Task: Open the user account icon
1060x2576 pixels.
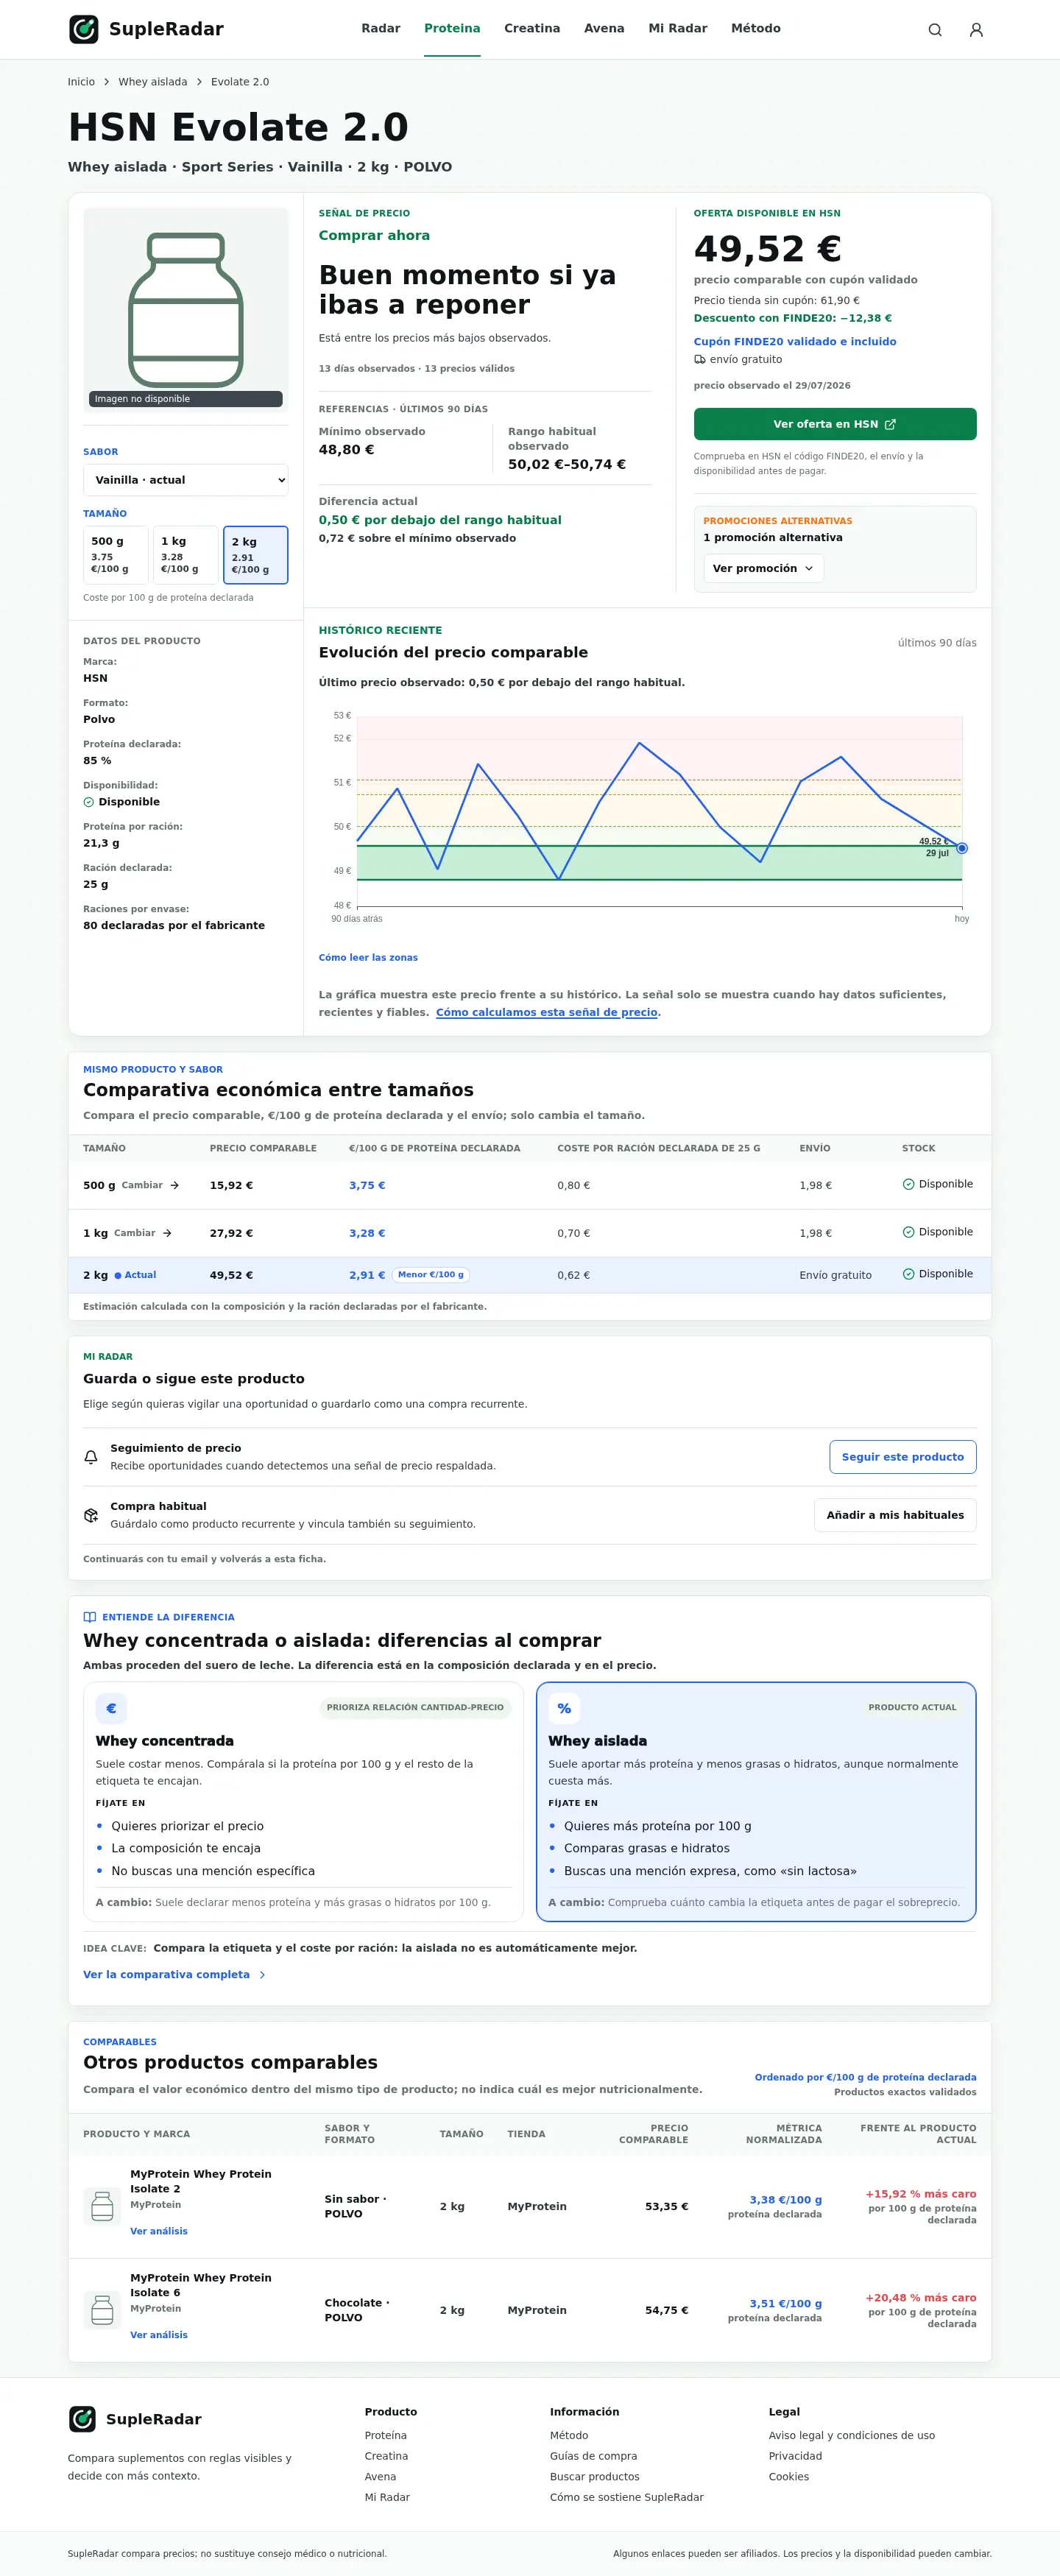Action: pyautogui.click(x=976, y=30)
